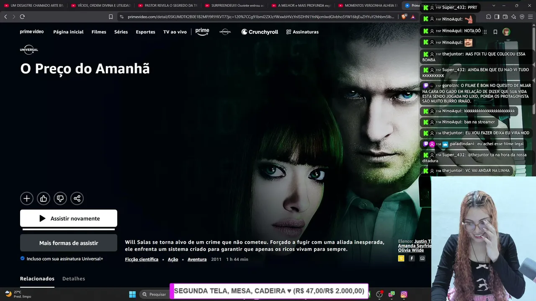The height and width of the screenshot is (301, 536).
Task: Add O Preço do Amanhã to watchlist
Action: click(x=27, y=199)
